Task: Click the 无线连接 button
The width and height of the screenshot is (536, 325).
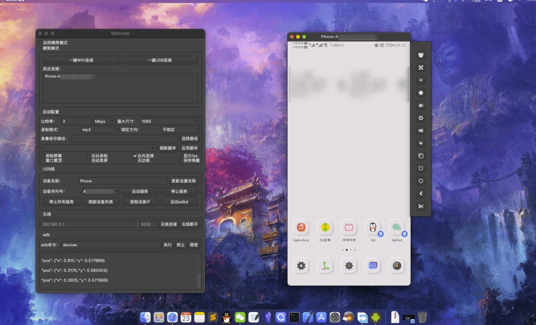Action: tap(169, 224)
